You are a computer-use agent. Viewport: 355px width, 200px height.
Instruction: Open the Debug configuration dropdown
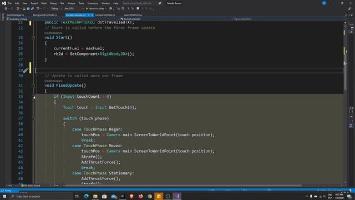pyautogui.click(x=56, y=8)
